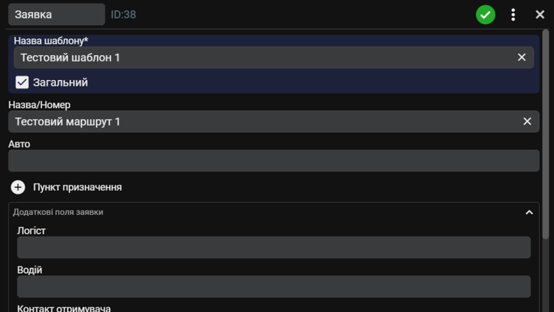Click into the empty Водій field
Viewport: 554px width, 312px height.
point(274,287)
